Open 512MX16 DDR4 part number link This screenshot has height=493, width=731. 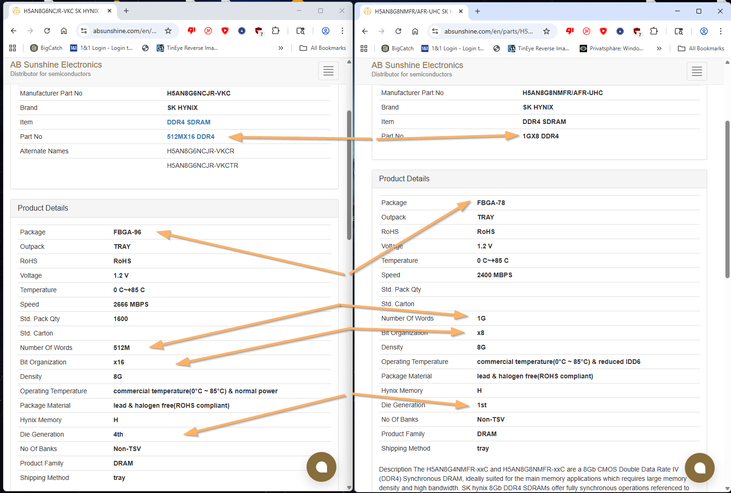(191, 137)
